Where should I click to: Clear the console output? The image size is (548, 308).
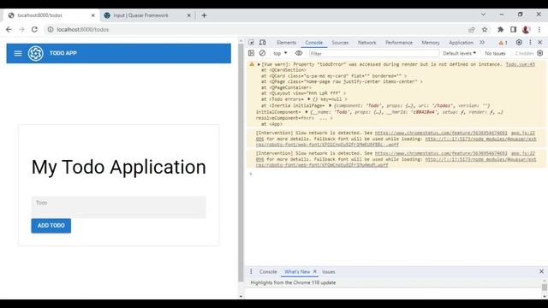(262, 53)
